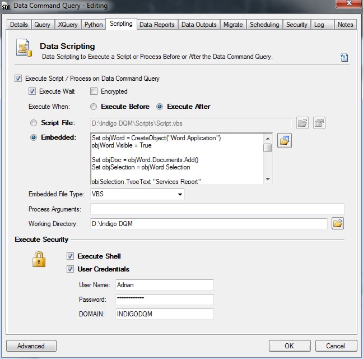Select the Execute Before radio button
Screen dimensions: 363x359
pos(94,107)
